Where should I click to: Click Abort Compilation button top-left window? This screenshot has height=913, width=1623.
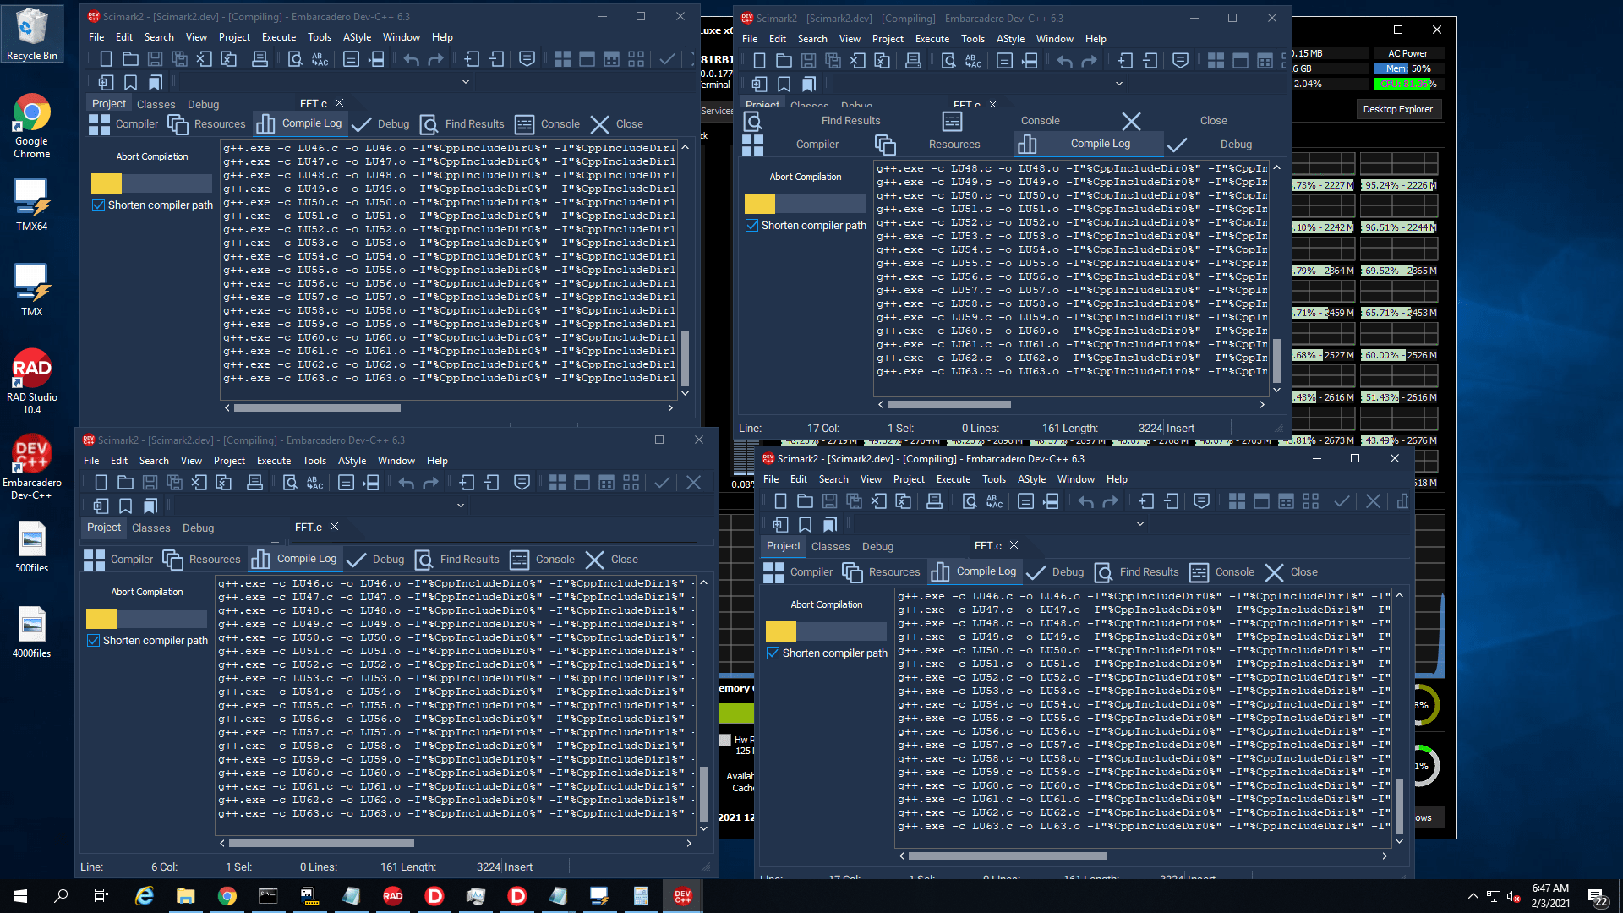(x=148, y=156)
